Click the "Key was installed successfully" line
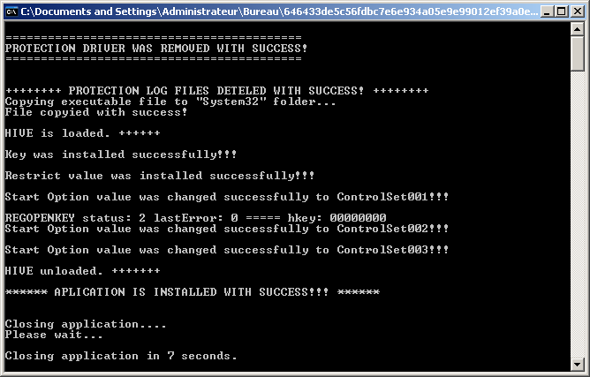590x377 pixels. (x=121, y=155)
